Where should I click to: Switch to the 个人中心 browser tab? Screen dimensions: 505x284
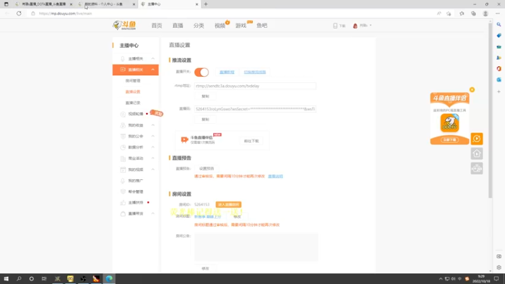click(x=106, y=4)
